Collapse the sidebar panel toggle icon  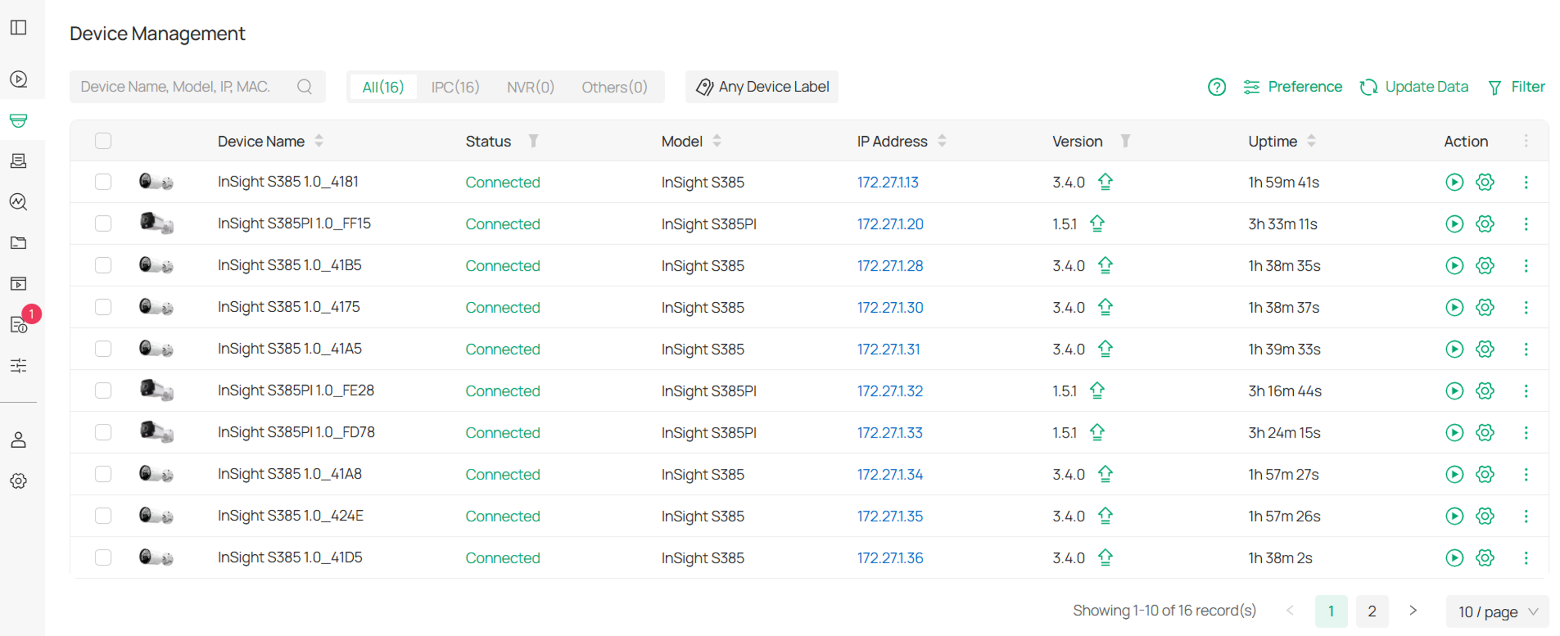click(x=19, y=27)
